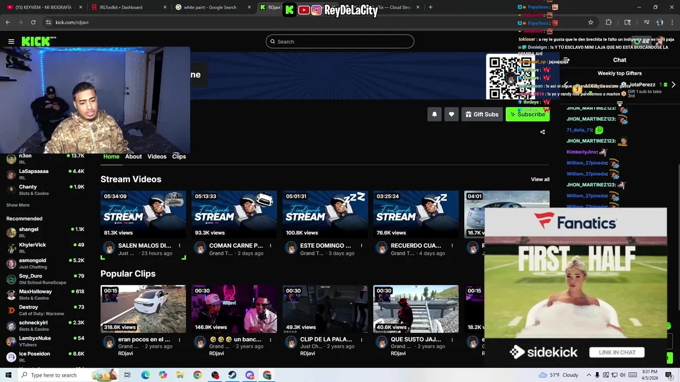680x382 pixels.
Task: Open Steam from the taskbar
Action: (x=232, y=375)
